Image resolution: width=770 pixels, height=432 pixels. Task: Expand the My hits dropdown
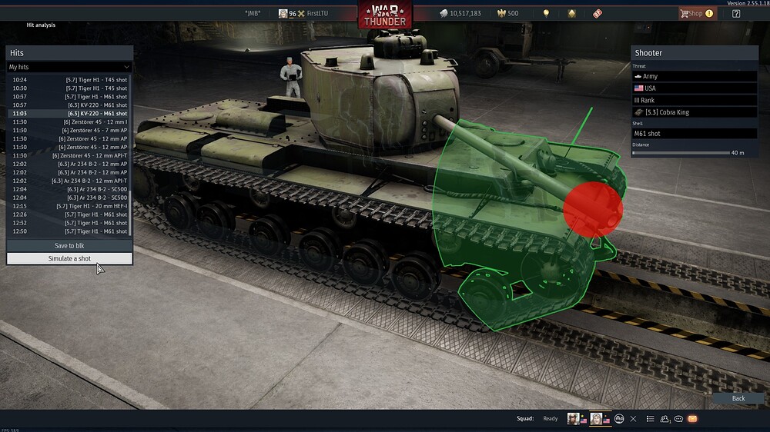69,67
